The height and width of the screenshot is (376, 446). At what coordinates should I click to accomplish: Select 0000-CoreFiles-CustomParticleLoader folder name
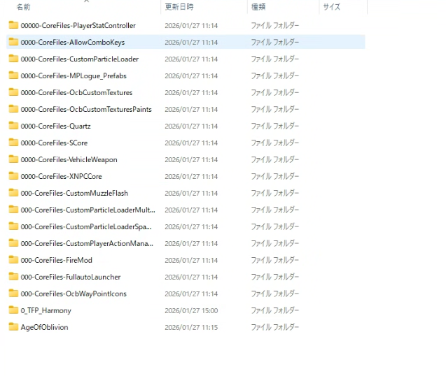pos(79,59)
